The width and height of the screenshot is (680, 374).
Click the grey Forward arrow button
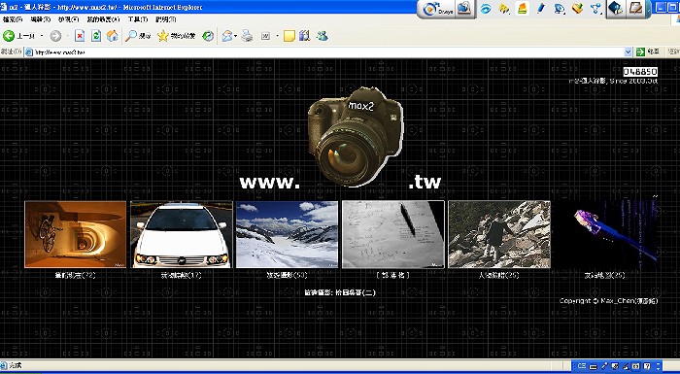[x=55, y=36]
